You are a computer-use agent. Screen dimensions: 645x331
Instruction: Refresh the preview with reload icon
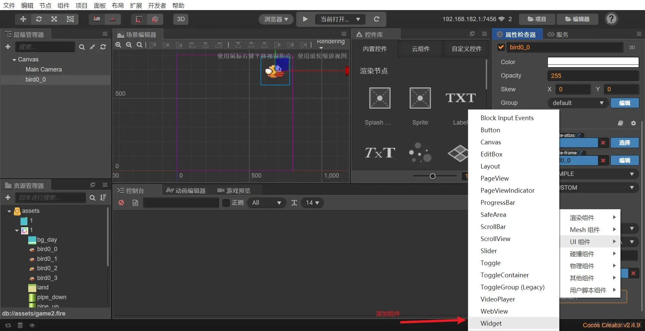click(377, 19)
